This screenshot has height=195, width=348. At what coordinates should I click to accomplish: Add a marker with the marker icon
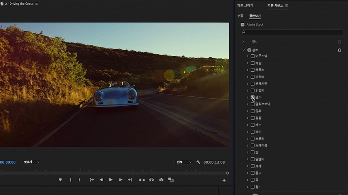coord(60,180)
